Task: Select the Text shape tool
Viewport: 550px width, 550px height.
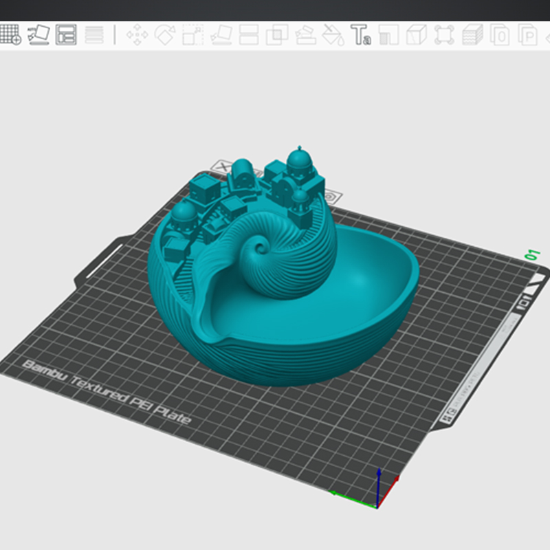Action: coord(360,34)
